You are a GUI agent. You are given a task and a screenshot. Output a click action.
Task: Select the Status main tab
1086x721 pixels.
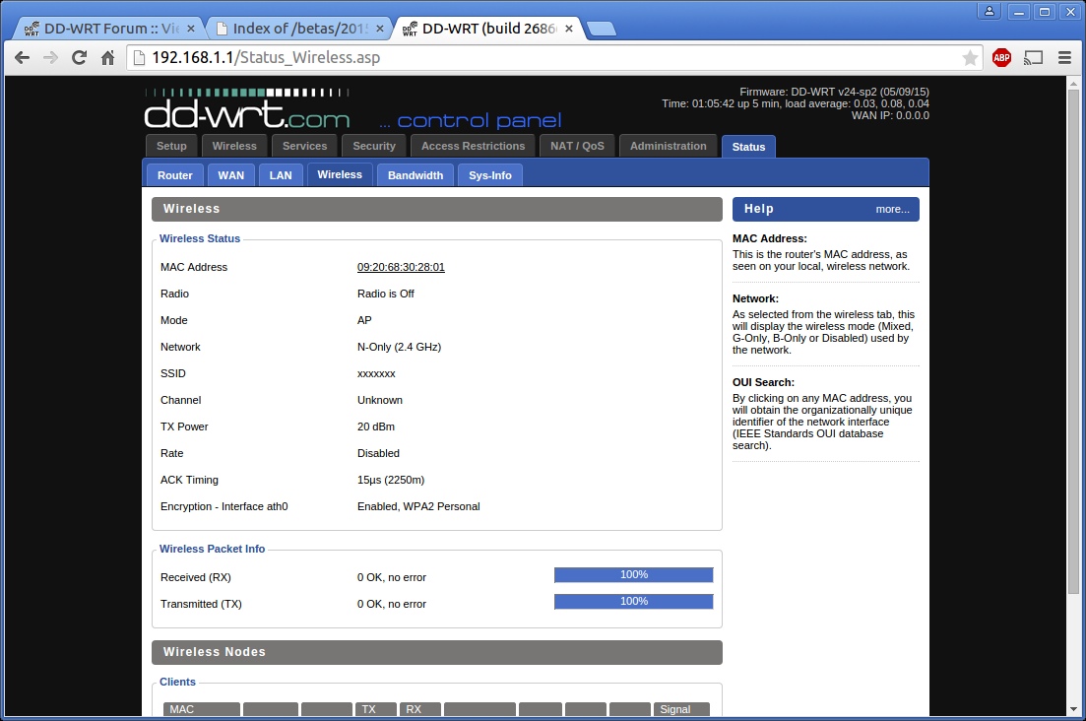click(748, 147)
